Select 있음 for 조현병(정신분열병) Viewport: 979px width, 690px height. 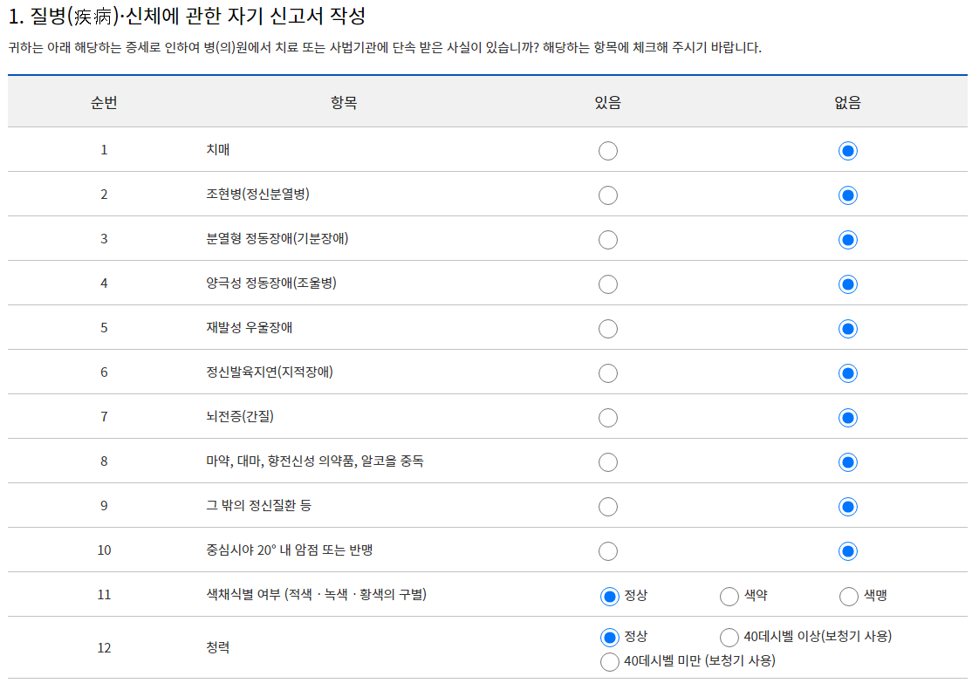[x=607, y=195]
